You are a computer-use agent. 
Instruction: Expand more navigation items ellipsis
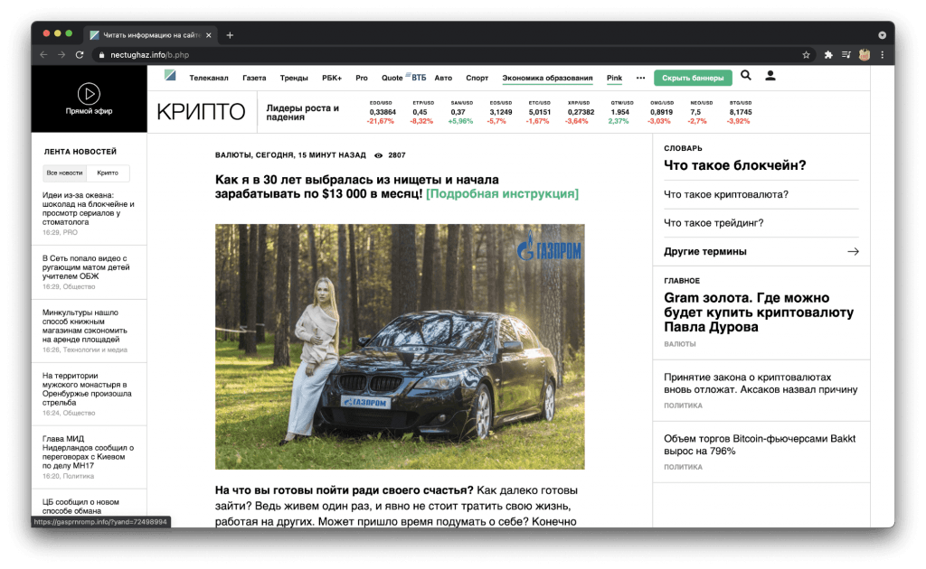(x=640, y=78)
